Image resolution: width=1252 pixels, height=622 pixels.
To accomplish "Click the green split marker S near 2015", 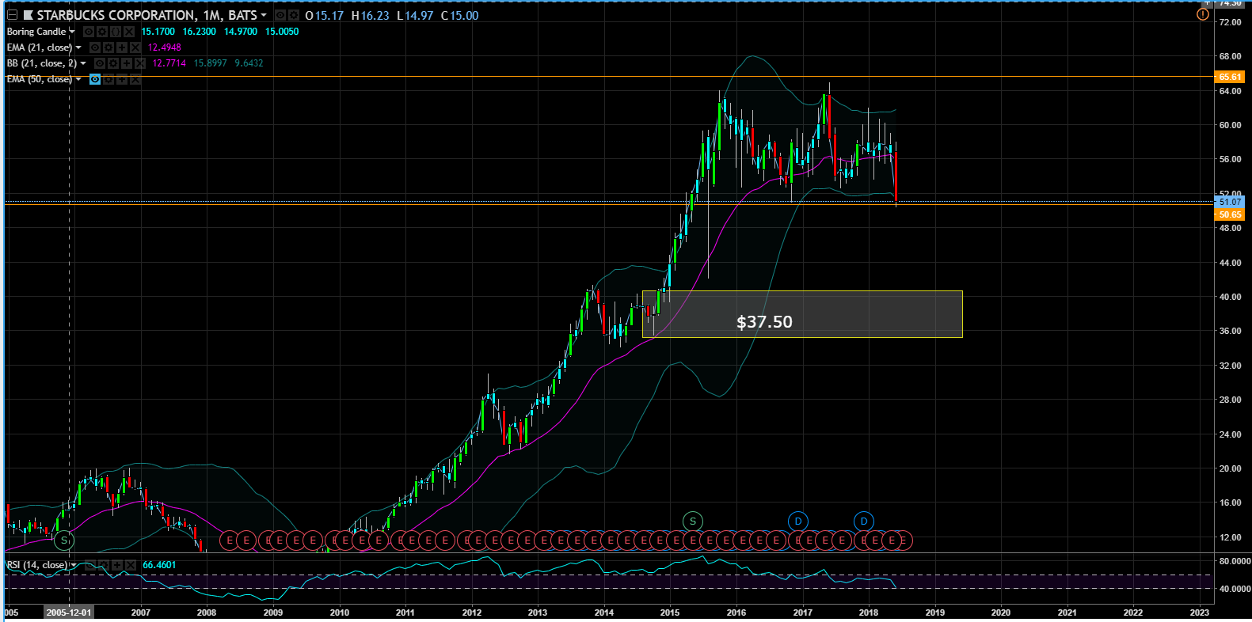I will [x=693, y=521].
